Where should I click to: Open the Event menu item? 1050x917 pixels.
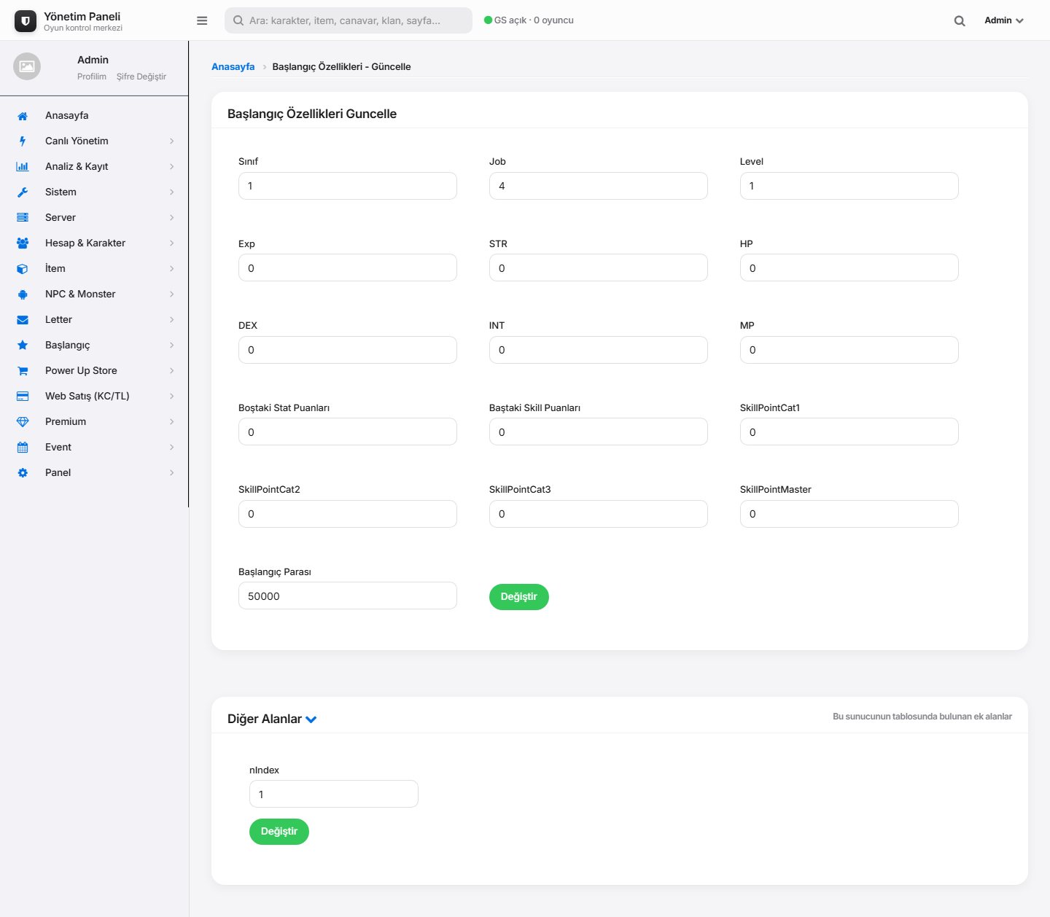point(94,448)
